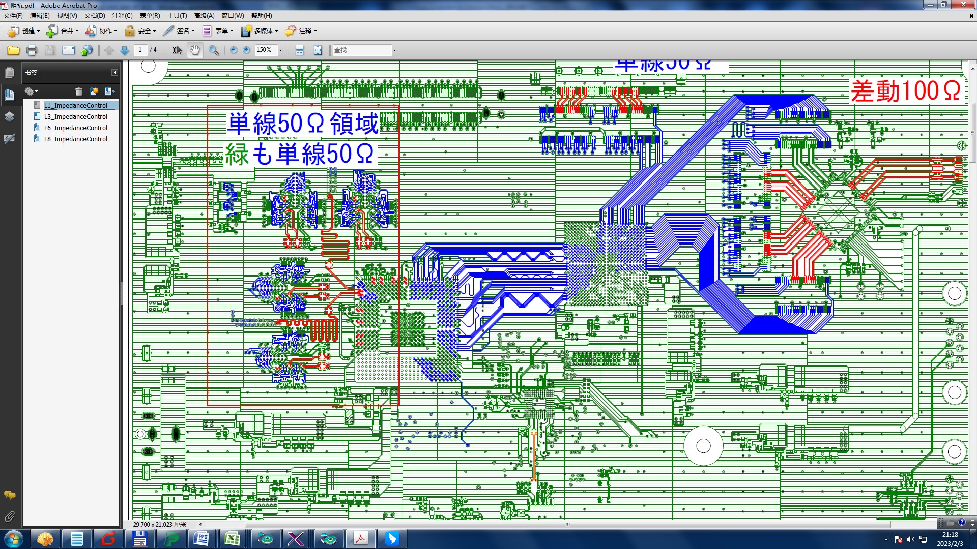
Task: Open the 安全 security dropdown
Action: (x=140, y=30)
